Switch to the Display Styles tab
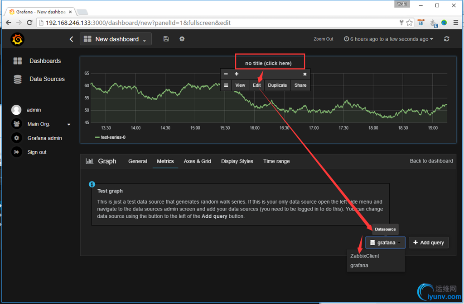 [x=237, y=161]
